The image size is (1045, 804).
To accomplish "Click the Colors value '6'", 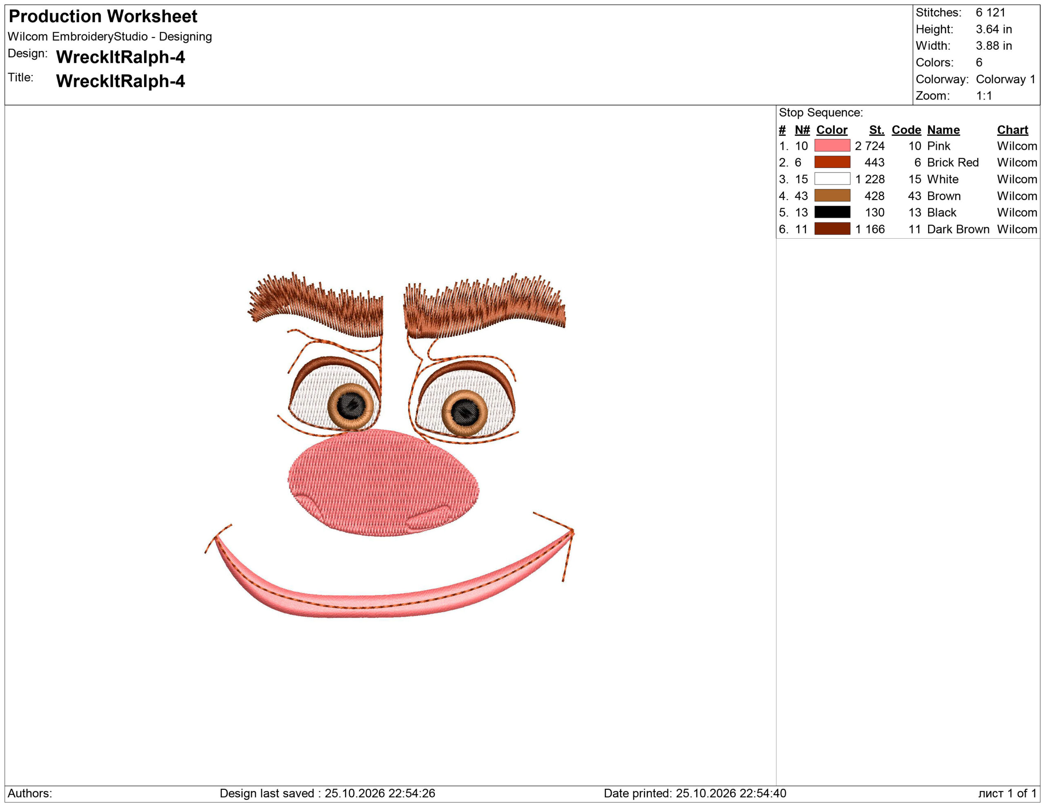I will click(979, 62).
